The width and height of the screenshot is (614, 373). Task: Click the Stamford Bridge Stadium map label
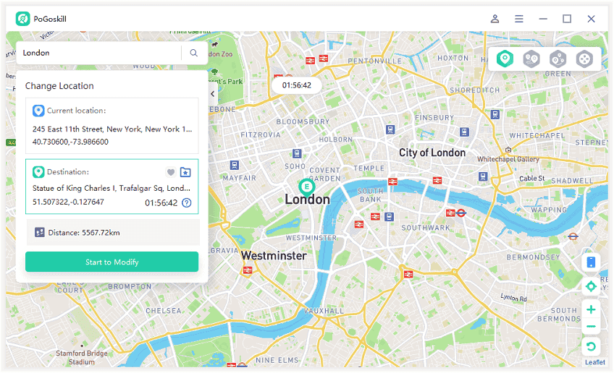pyautogui.click(x=81, y=358)
